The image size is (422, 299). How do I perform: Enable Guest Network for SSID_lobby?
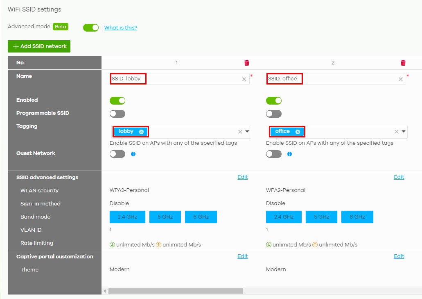pos(117,154)
